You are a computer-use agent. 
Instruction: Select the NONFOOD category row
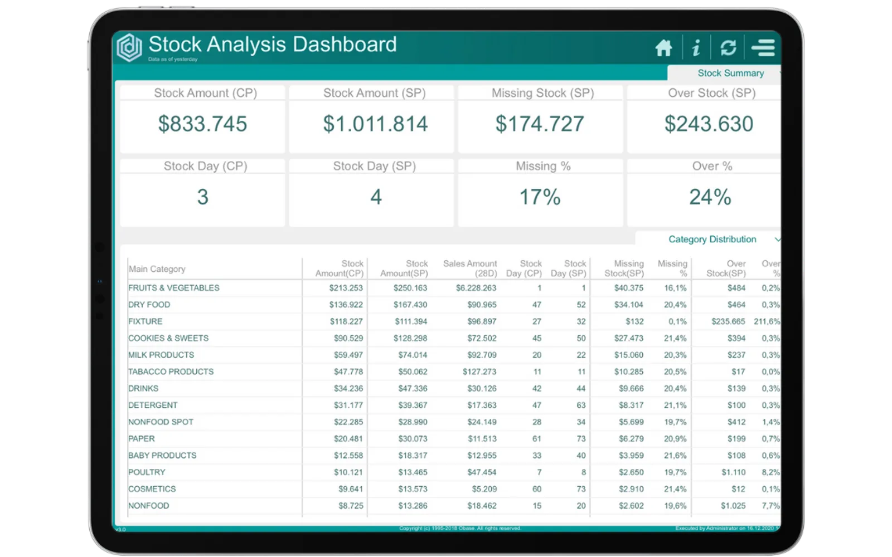[x=454, y=505]
